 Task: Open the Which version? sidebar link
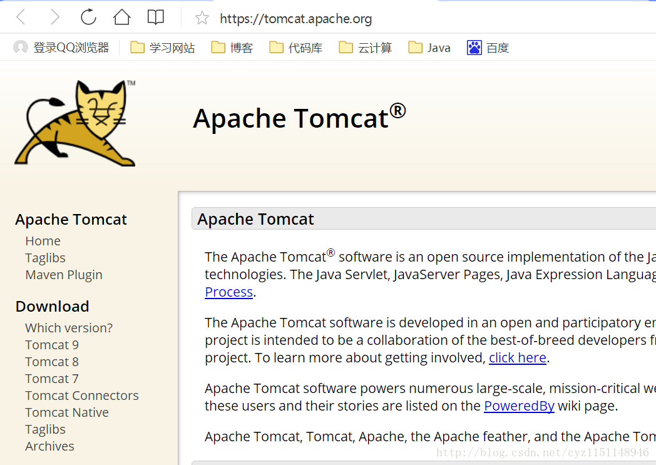[69, 328]
